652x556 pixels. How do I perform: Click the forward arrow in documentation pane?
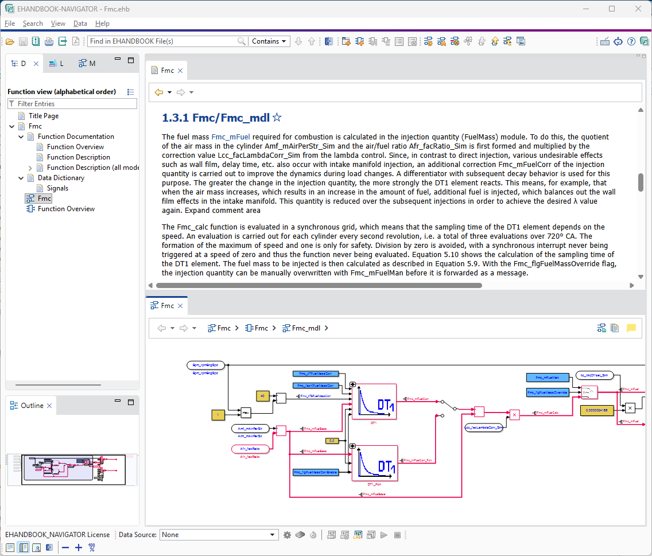[180, 92]
